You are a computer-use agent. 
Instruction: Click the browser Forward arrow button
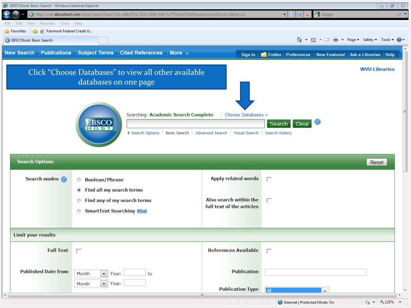(16, 14)
